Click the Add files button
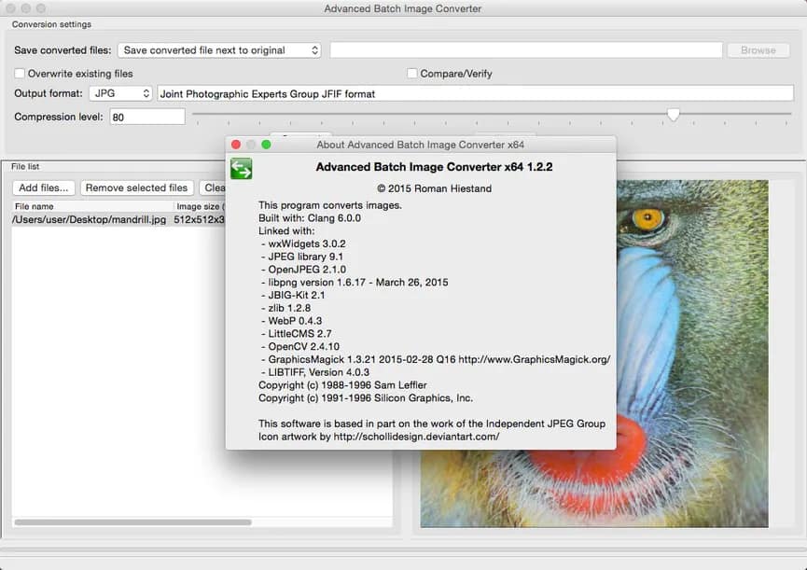This screenshot has width=807, height=570. [44, 188]
